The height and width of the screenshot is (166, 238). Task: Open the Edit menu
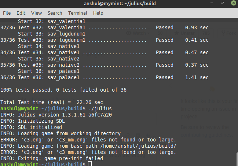[x=21, y=13]
